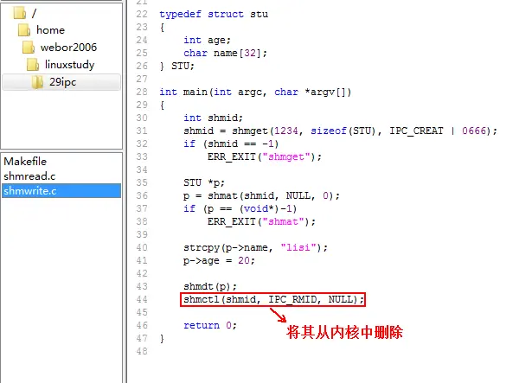The height and width of the screenshot is (383, 519).
Task: Click the linuxstudy folder icon
Action: pyautogui.click(x=33, y=64)
